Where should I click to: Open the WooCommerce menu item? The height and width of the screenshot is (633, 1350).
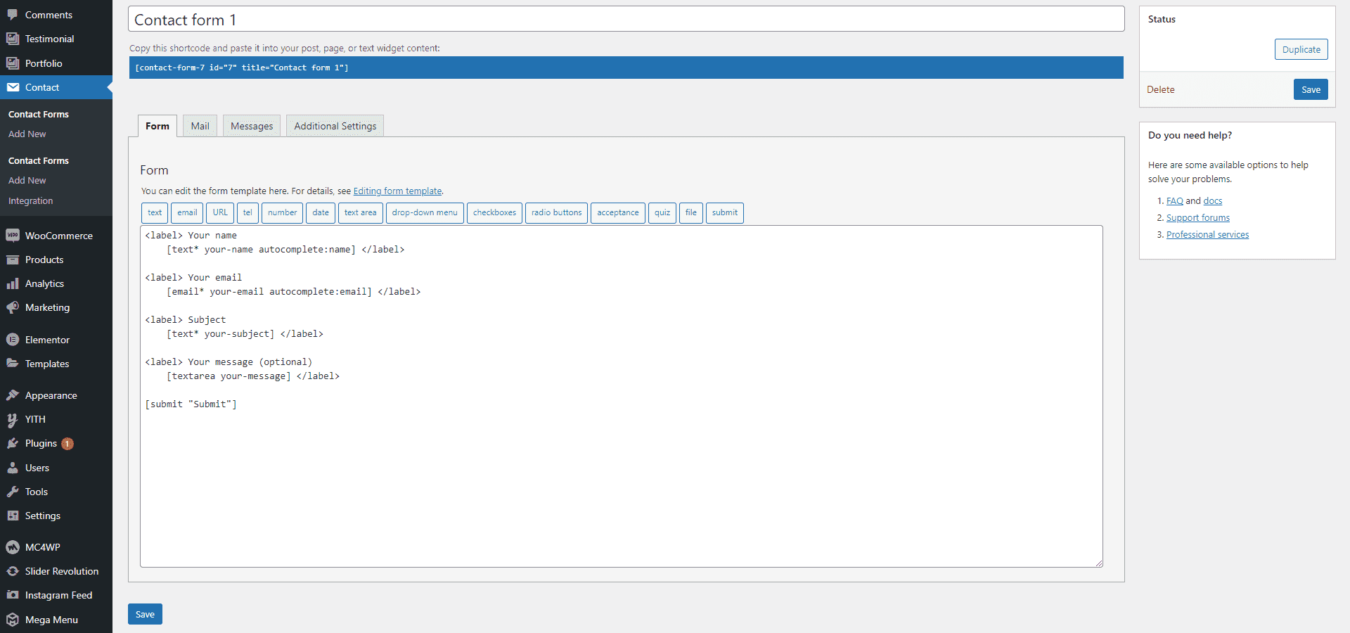point(56,236)
